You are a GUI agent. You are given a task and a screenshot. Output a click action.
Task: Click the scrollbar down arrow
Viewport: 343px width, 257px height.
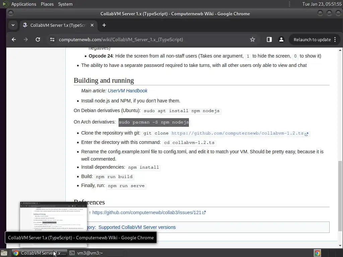(x=340, y=246)
